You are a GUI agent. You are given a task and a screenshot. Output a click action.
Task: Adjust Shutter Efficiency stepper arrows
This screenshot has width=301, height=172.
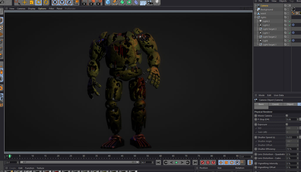298,149
